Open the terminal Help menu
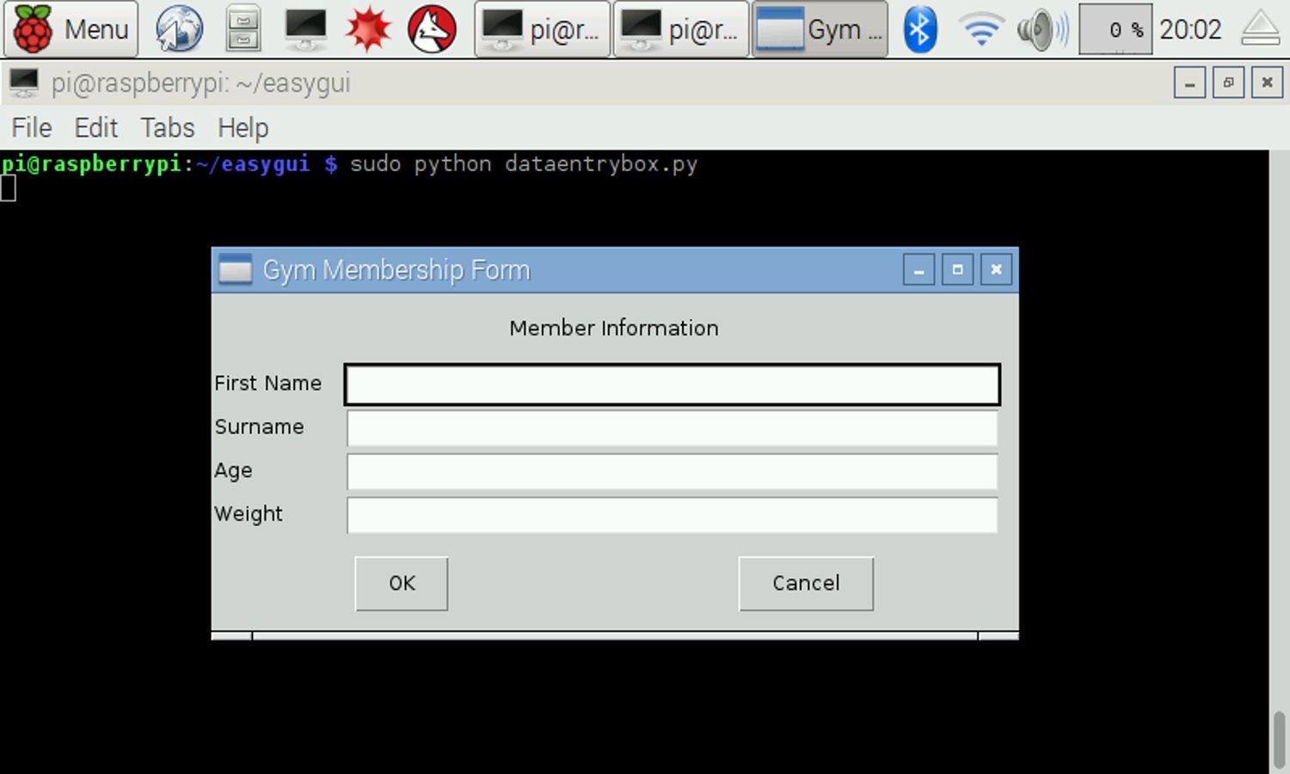 243,127
